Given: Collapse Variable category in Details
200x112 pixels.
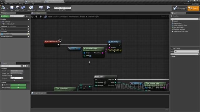Looking at the screenshot, I should click(x=1, y=68).
